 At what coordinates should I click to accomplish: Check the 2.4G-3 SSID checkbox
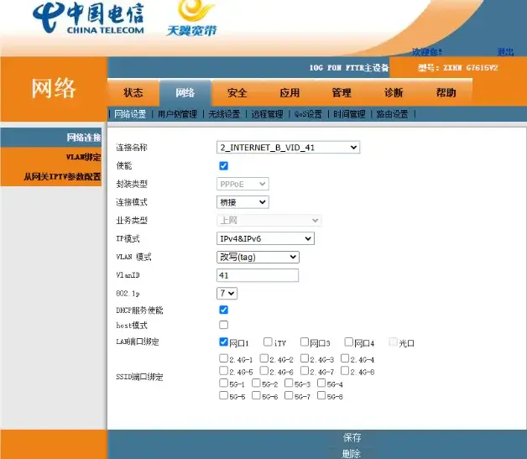pyautogui.click(x=305, y=358)
